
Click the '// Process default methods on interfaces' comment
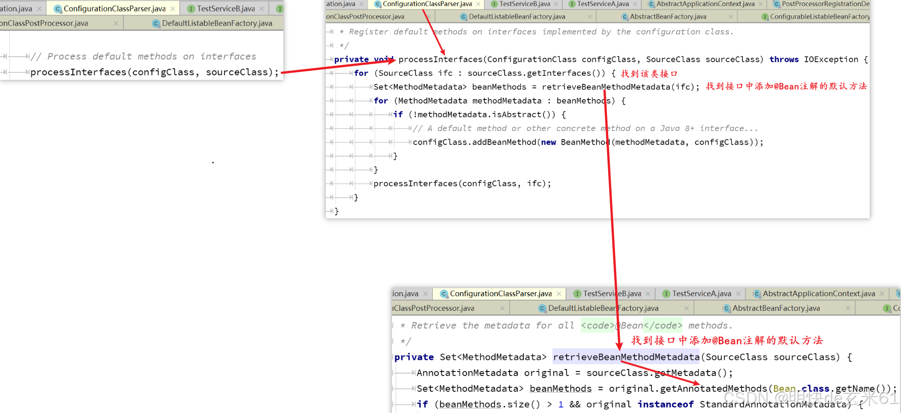click(143, 57)
